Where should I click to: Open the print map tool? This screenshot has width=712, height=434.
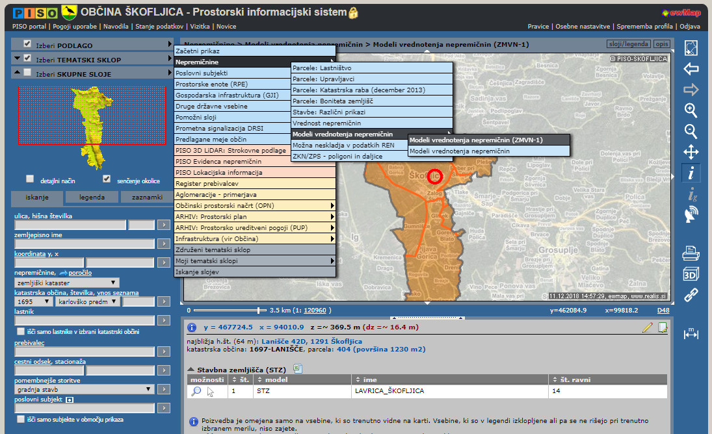tap(691, 253)
